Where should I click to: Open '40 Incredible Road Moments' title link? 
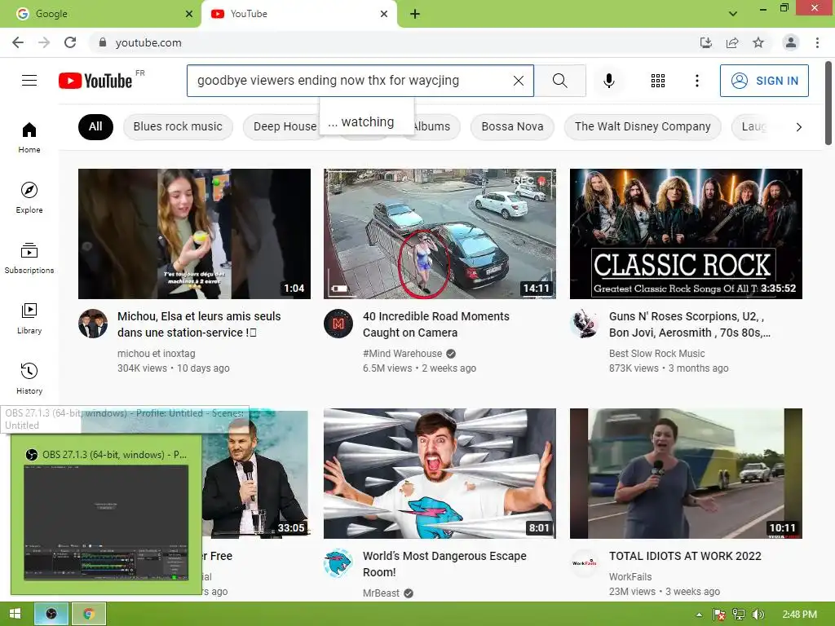[x=435, y=324]
